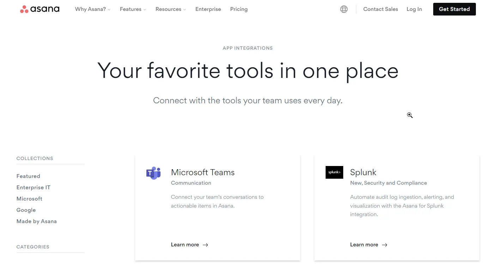Select the Made by Asana collection

click(x=37, y=221)
